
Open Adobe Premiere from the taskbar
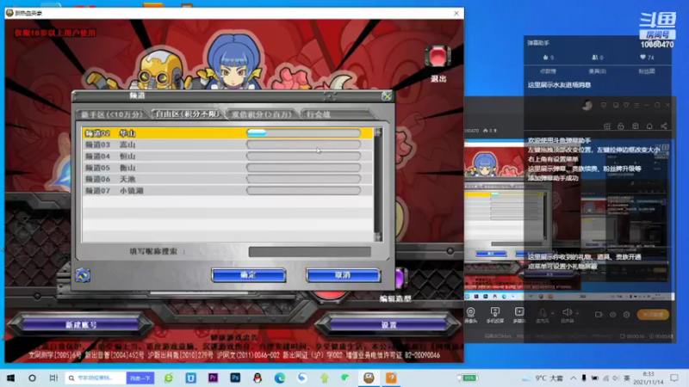tap(213, 378)
